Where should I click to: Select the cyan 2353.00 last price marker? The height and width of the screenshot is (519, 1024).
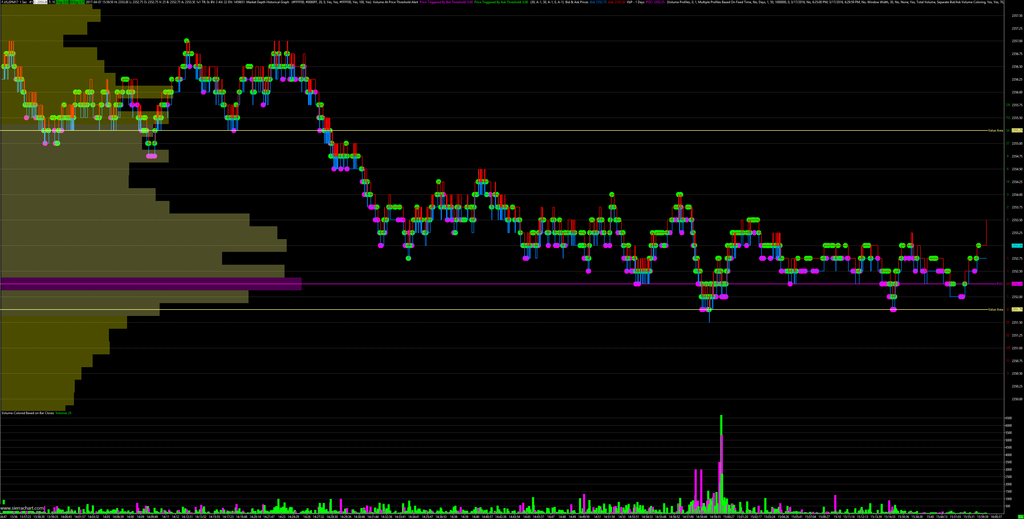point(1017,245)
